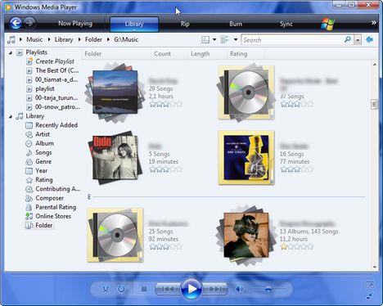Click the greyed Forward arrow button
The height and width of the screenshot is (306, 383).
tap(29, 23)
